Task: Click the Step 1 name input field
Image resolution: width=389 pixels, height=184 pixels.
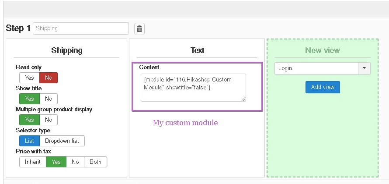Action: click(x=81, y=28)
